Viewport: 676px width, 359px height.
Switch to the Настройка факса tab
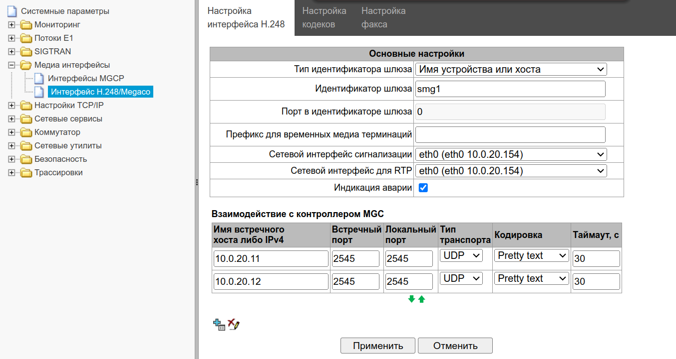(383, 17)
